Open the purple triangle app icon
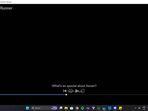Viewport: 148px width, 111px height. point(93,108)
